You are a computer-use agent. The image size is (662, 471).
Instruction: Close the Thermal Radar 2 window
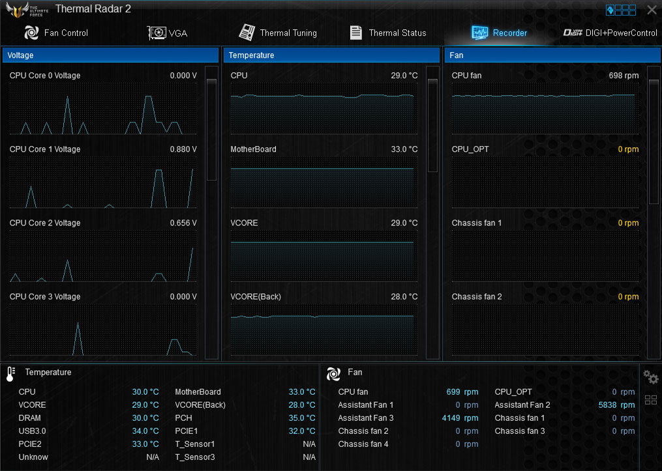pos(652,10)
